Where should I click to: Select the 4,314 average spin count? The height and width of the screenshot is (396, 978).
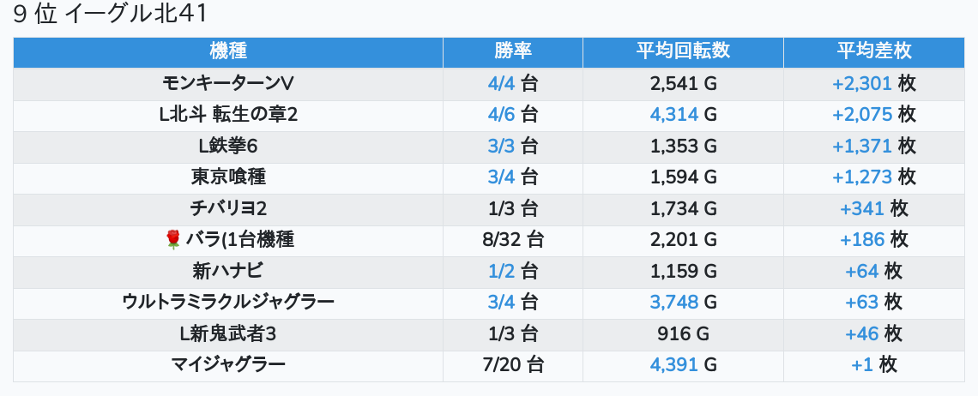(x=674, y=115)
